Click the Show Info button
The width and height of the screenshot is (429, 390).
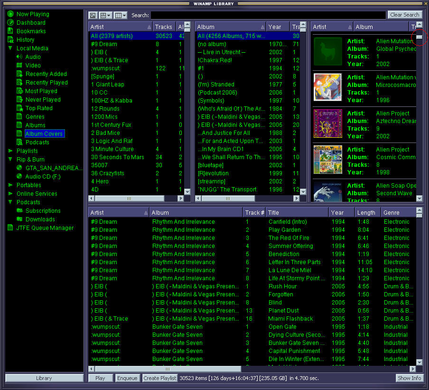tap(409, 378)
